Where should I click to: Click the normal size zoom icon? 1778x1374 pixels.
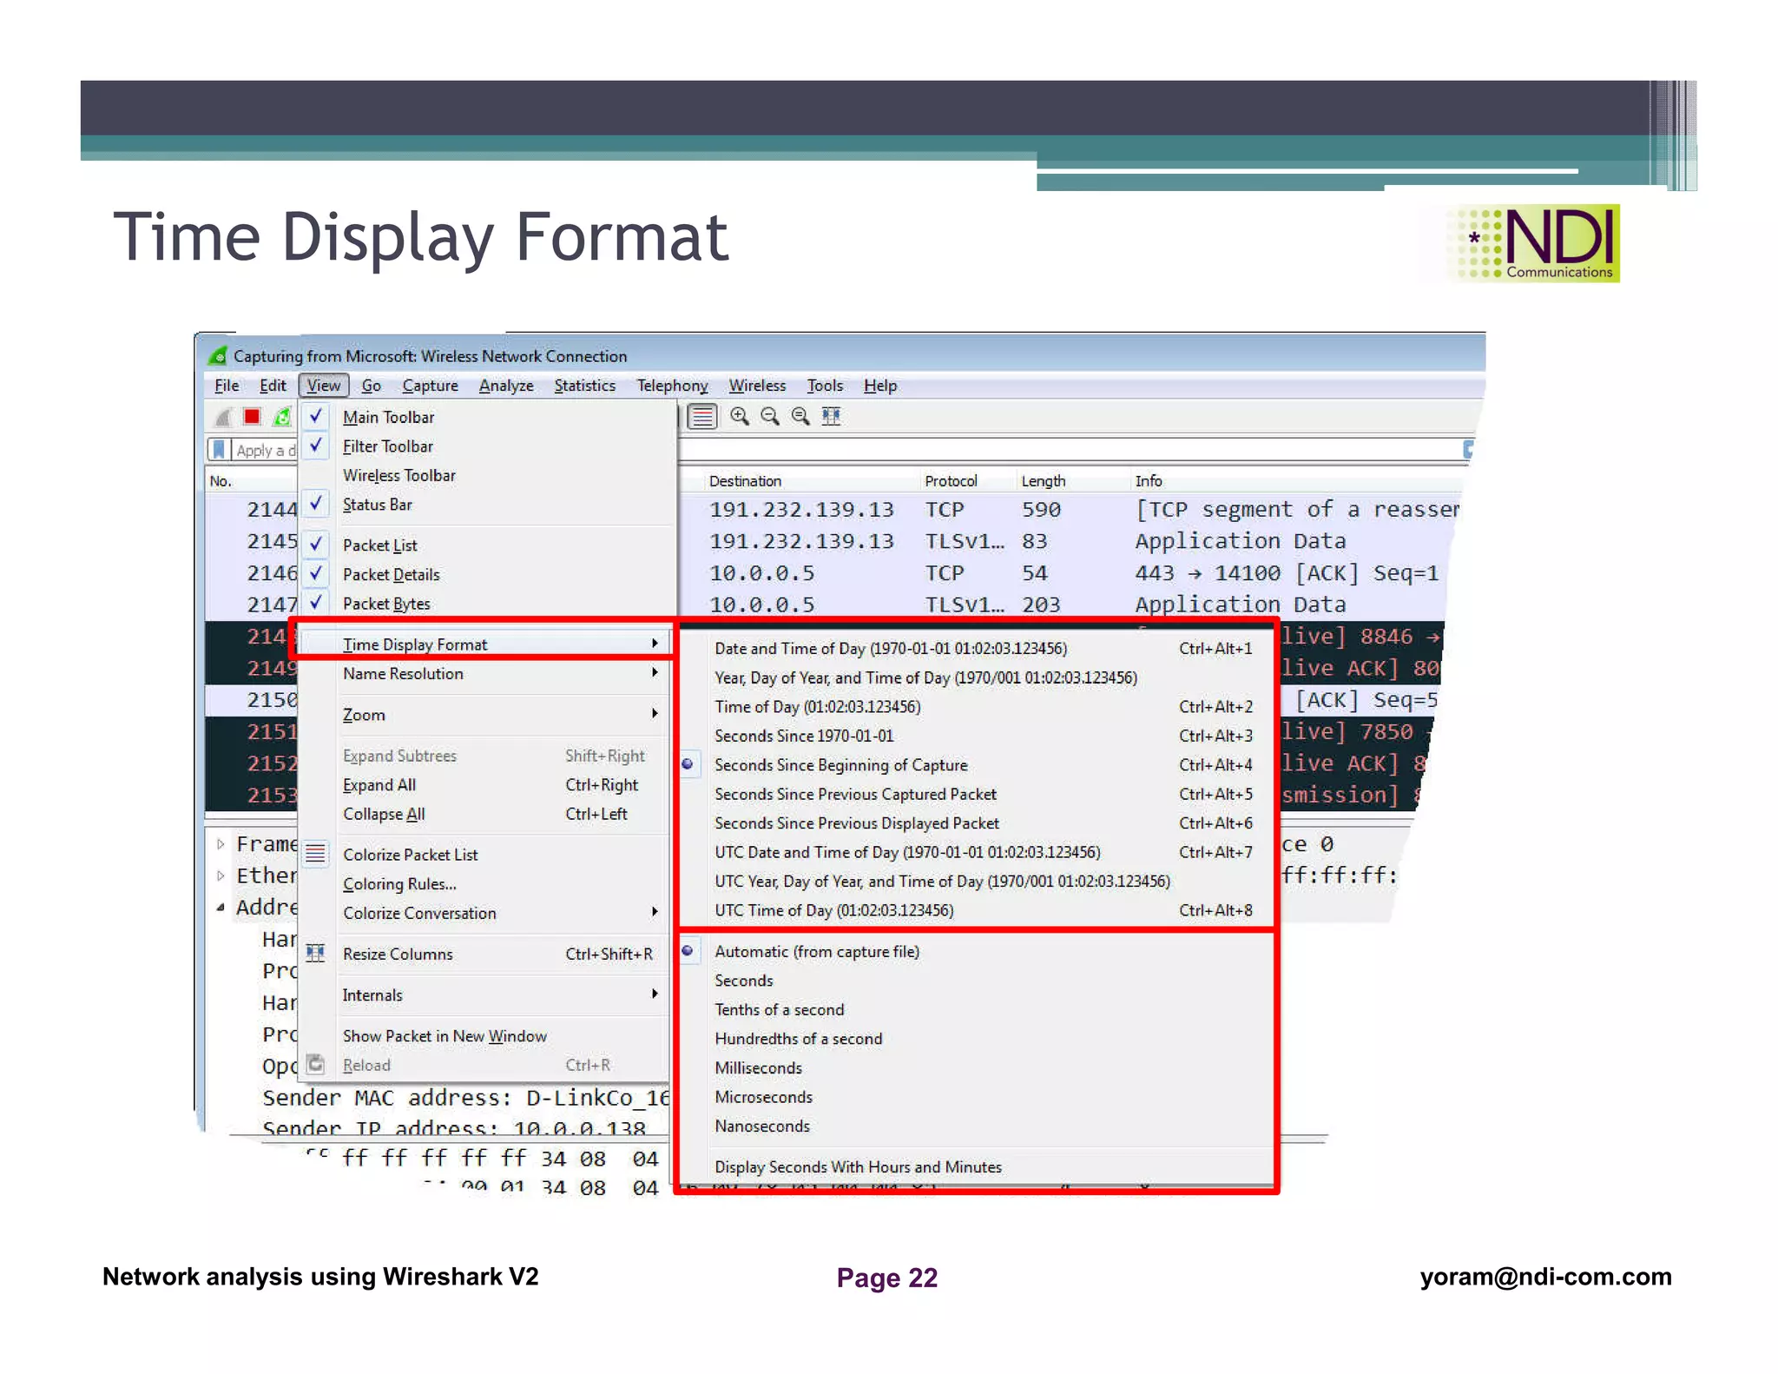pyautogui.click(x=800, y=417)
